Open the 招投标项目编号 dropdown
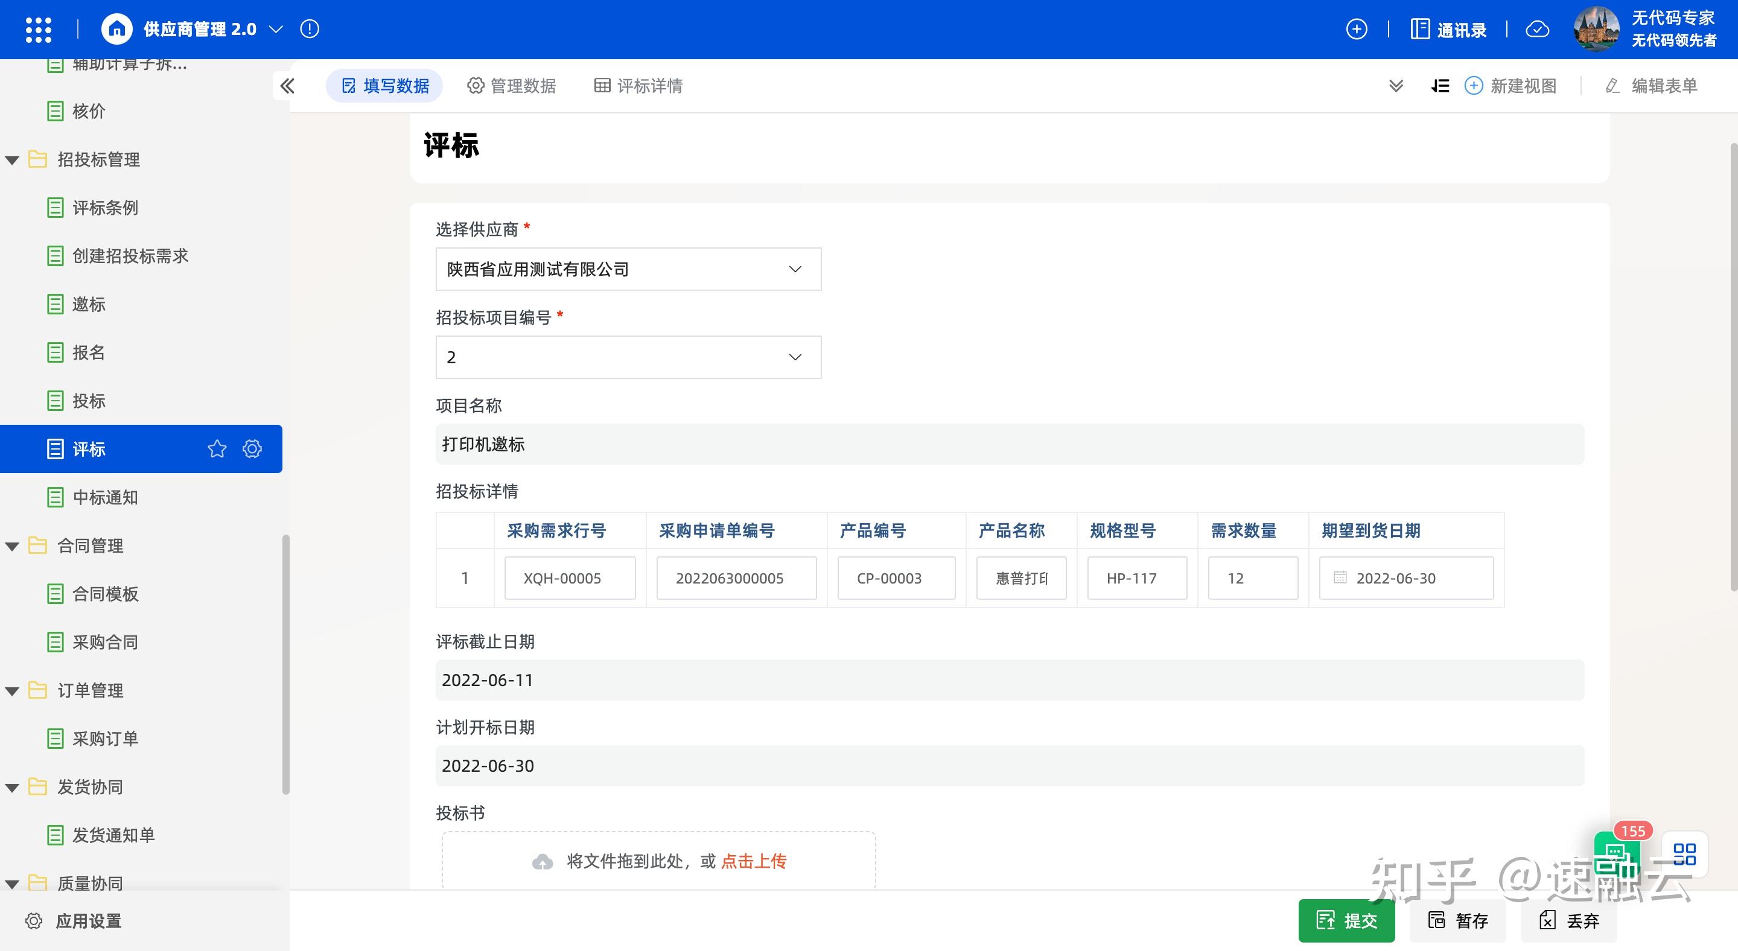1738x951 pixels. click(x=795, y=357)
